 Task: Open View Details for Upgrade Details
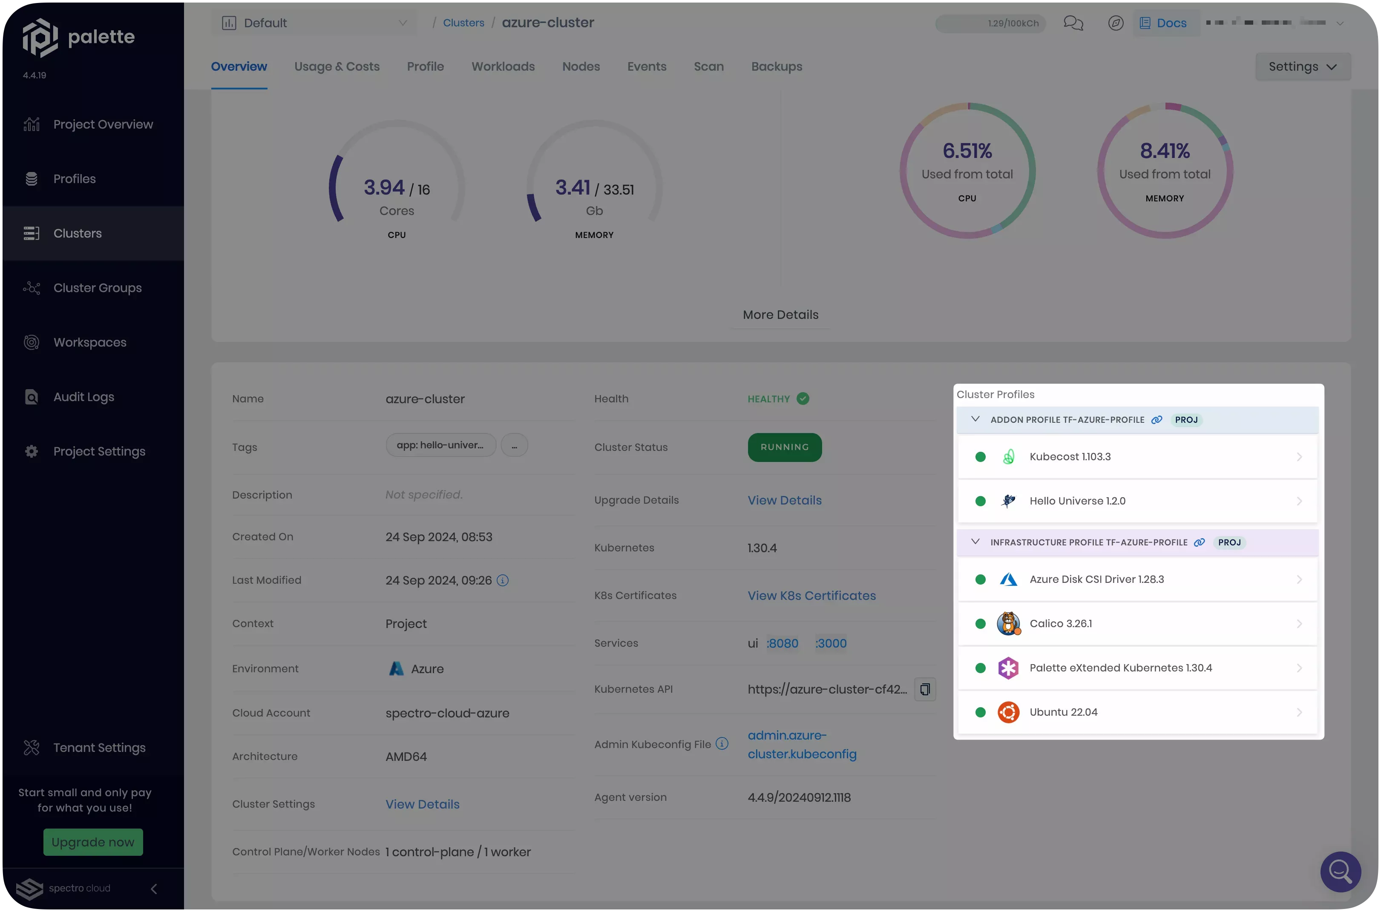point(784,501)
